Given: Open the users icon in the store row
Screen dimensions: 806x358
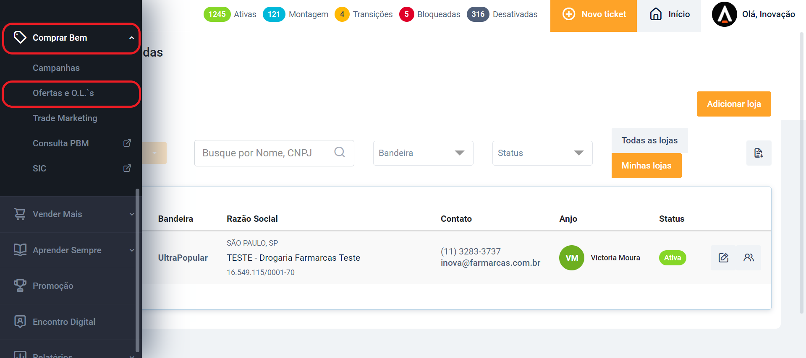Looking at the screenshot, I should (748, 258).
